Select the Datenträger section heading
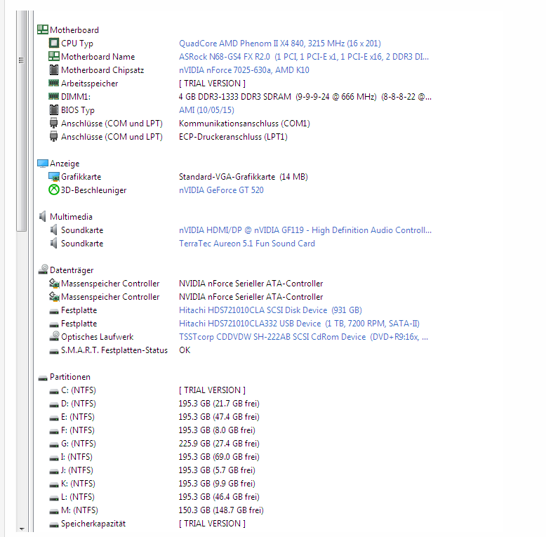Viewport: 546px width, 537px height. pos(72,270)
